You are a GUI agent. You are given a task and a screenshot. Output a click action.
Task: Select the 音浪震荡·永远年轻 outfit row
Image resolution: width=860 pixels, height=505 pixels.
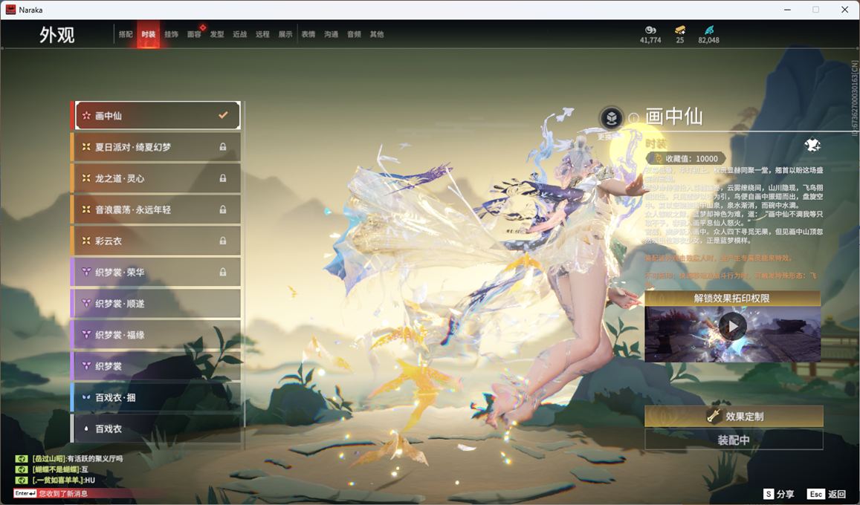156,209
